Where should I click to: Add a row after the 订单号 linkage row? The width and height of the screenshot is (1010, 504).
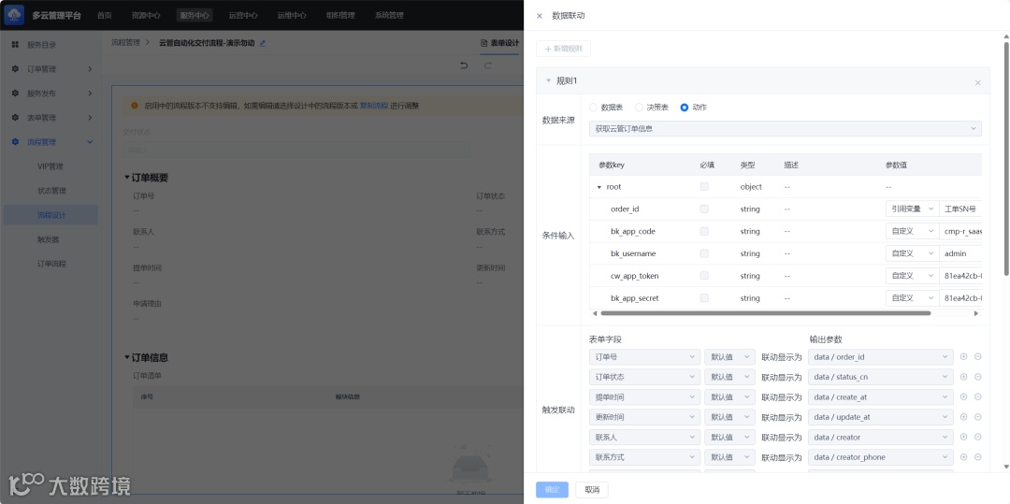[963, 356]
